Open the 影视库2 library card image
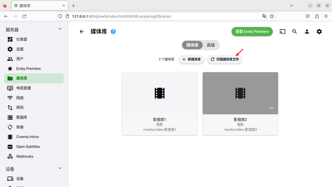 240,93
